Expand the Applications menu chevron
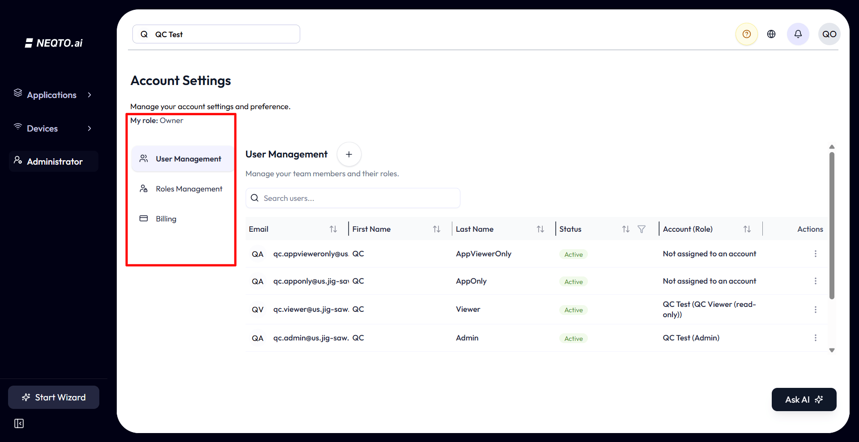 [89, 95]
